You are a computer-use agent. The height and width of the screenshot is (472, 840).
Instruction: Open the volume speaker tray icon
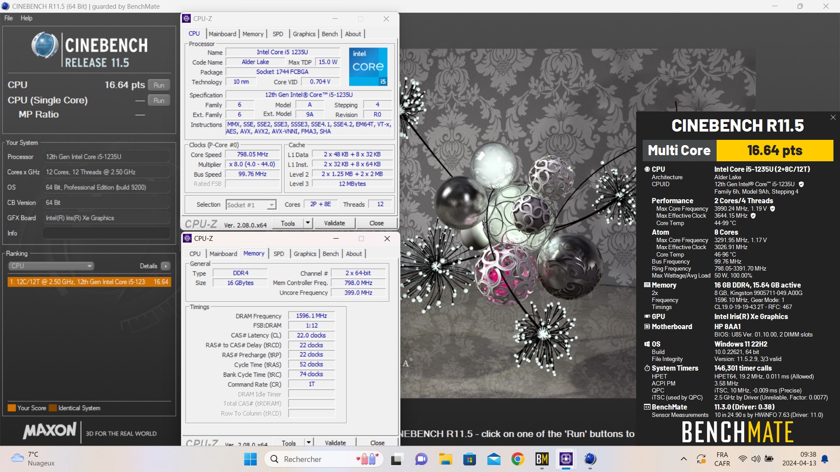(756, 459)
